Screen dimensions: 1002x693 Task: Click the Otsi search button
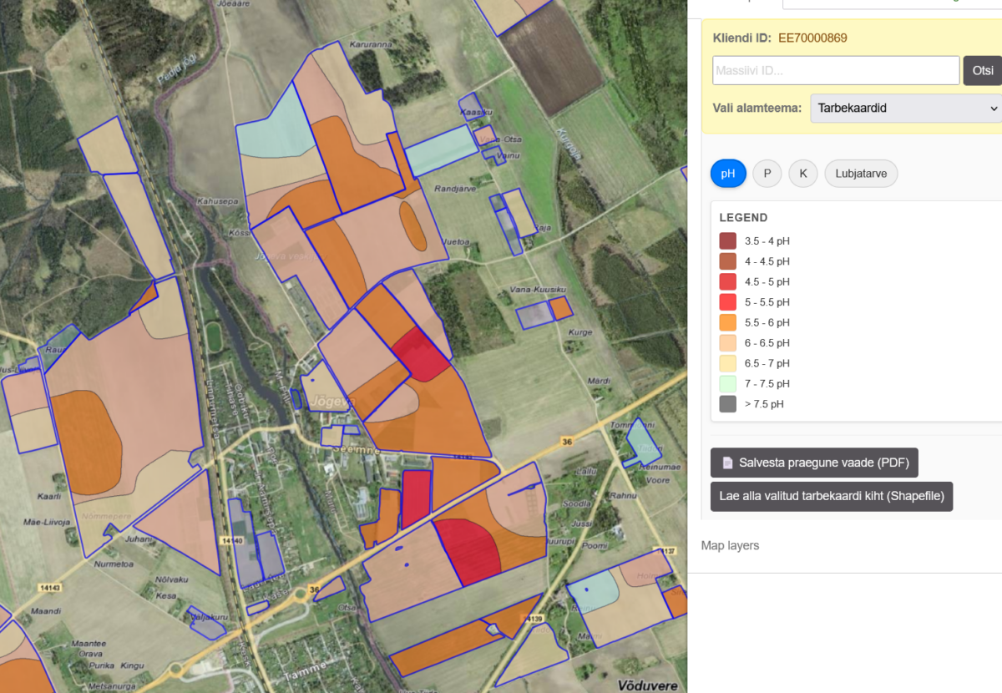click(983, 70)
